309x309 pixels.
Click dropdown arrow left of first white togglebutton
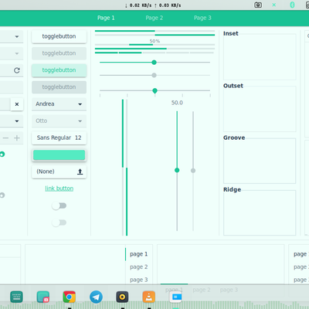(17, 36)
